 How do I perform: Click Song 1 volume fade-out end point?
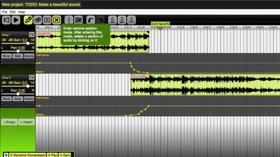point(148,73)
